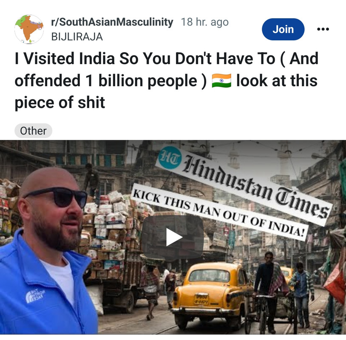Open the three-dot post options menu
Viewport: 346px width, 340px height.
323,29
